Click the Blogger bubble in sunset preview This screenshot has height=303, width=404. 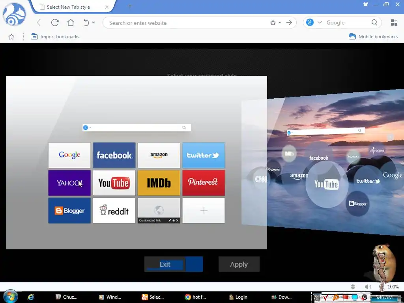point(357,204)
